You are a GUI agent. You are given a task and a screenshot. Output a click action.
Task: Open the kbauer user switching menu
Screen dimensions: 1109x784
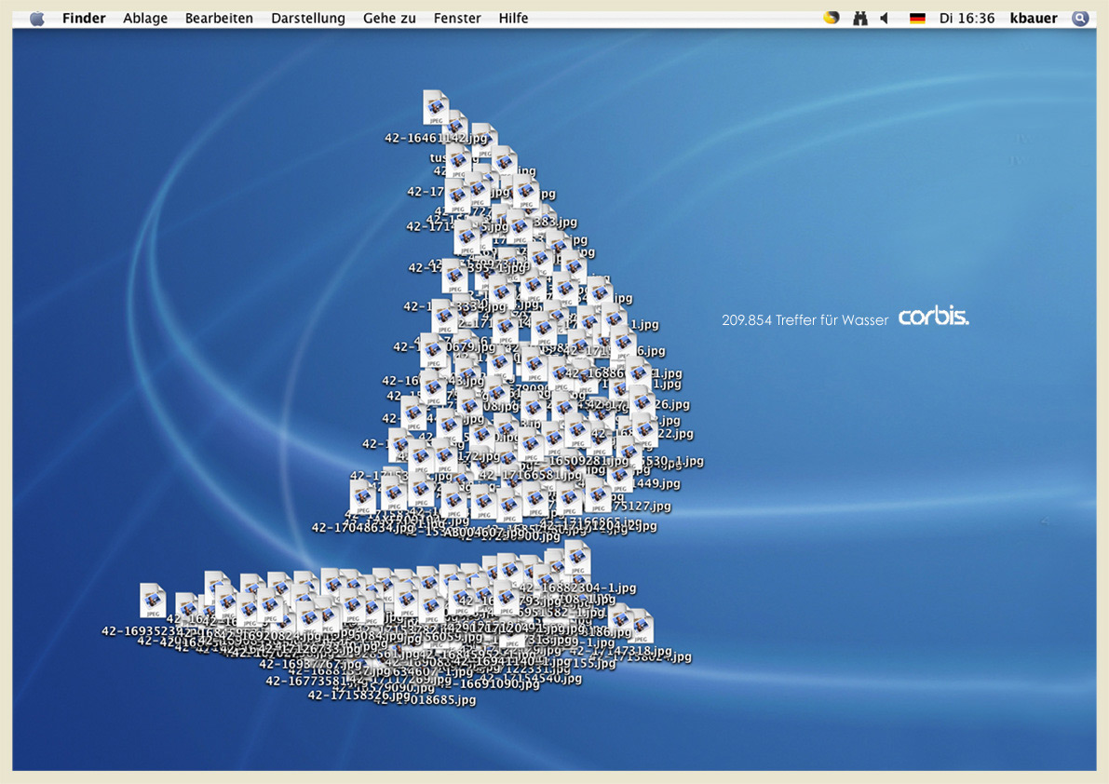tap(1034, 19)
